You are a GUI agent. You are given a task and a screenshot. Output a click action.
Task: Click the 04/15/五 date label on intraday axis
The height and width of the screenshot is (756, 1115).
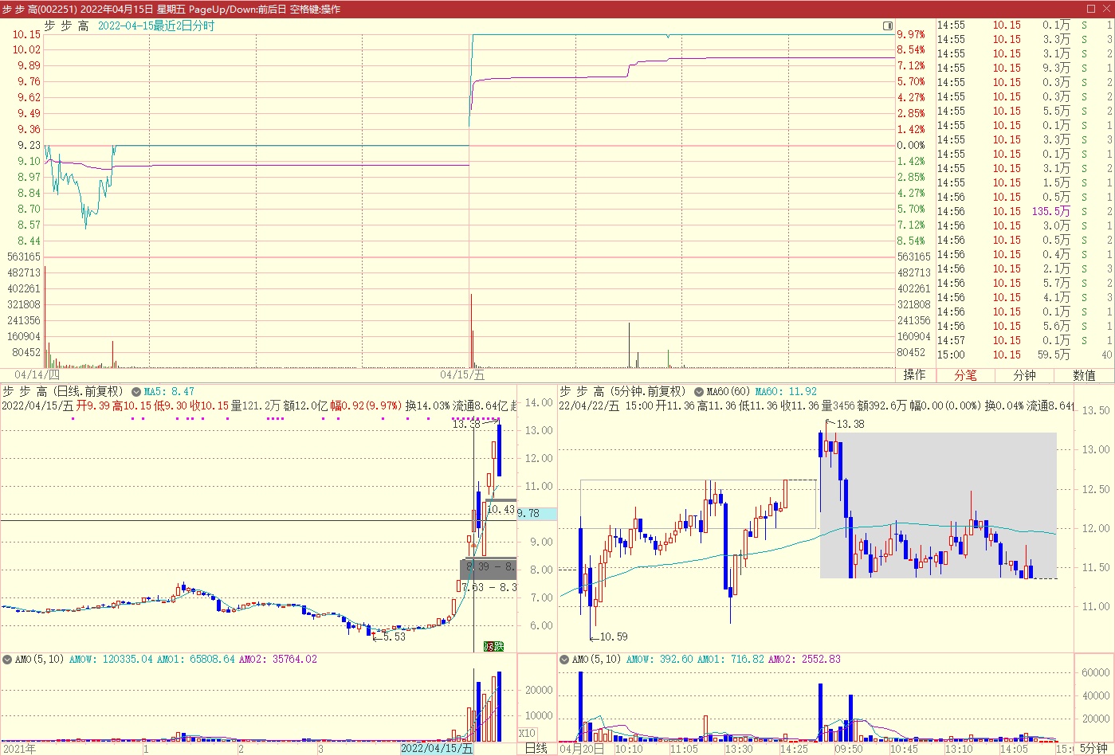point(462,374)
